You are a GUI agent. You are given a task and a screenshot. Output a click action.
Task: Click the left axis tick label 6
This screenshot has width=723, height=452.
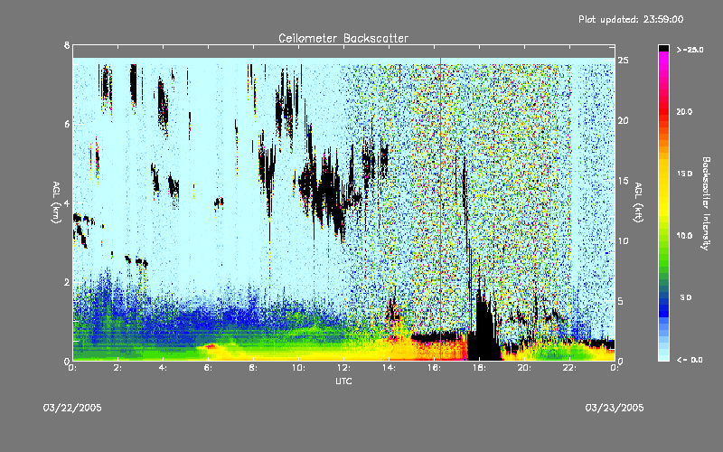pyautogui.click(x=67, y=124)
